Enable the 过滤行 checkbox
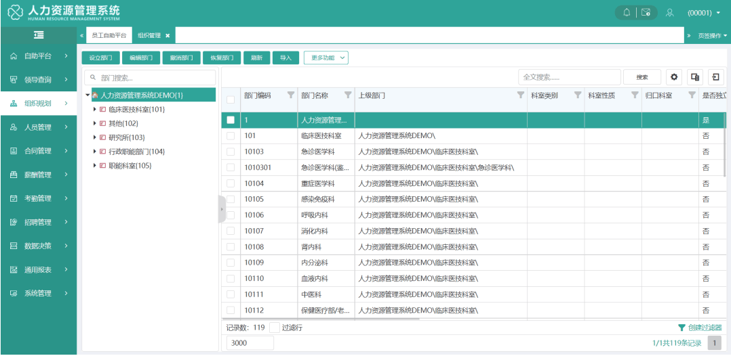 tap(275, 328)
